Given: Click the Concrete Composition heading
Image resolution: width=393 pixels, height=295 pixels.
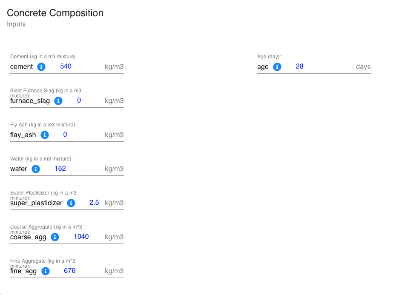Looking at the screenshot, I should pos(55,13).
